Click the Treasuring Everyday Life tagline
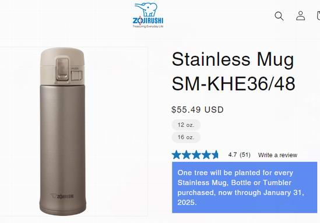Viewport: 320px width, 223px height. pyautogui.click(x=148, y=26)
